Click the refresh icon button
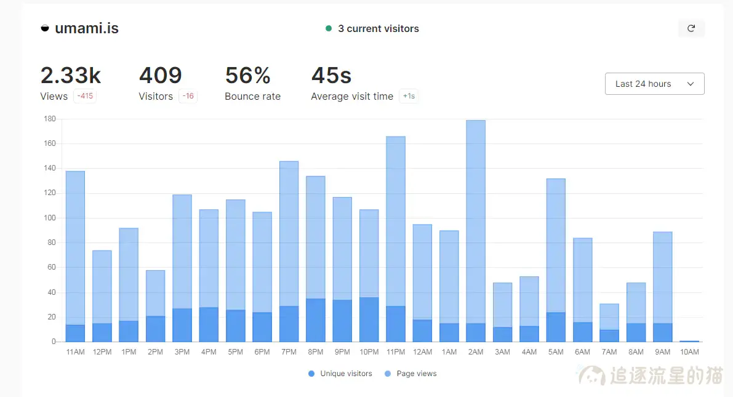Screen dimensions: 733x397 coord(691,28)
